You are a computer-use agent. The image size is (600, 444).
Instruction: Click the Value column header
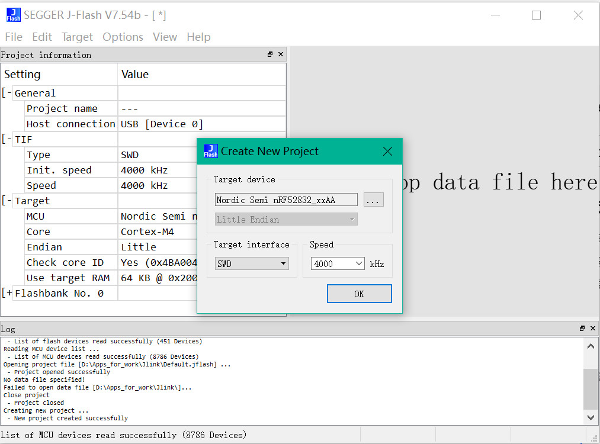(201, 74)
